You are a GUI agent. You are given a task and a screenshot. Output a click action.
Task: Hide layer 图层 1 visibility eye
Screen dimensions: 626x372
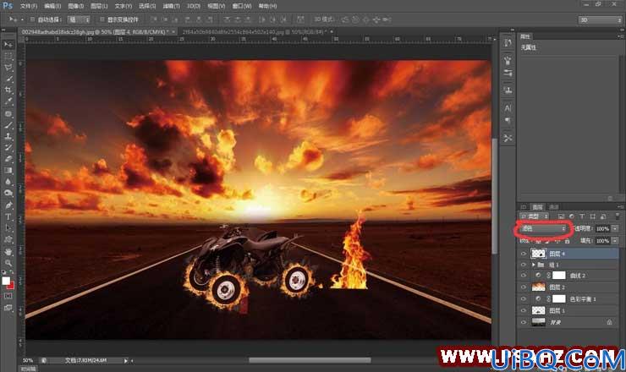click(x=524, y=310)
